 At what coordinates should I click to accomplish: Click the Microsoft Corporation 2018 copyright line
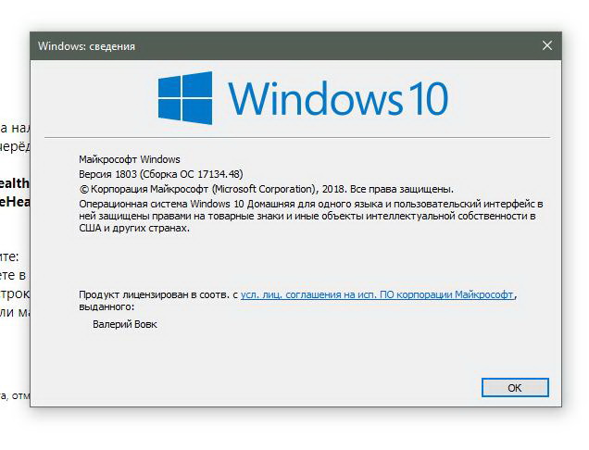[267, 189]
